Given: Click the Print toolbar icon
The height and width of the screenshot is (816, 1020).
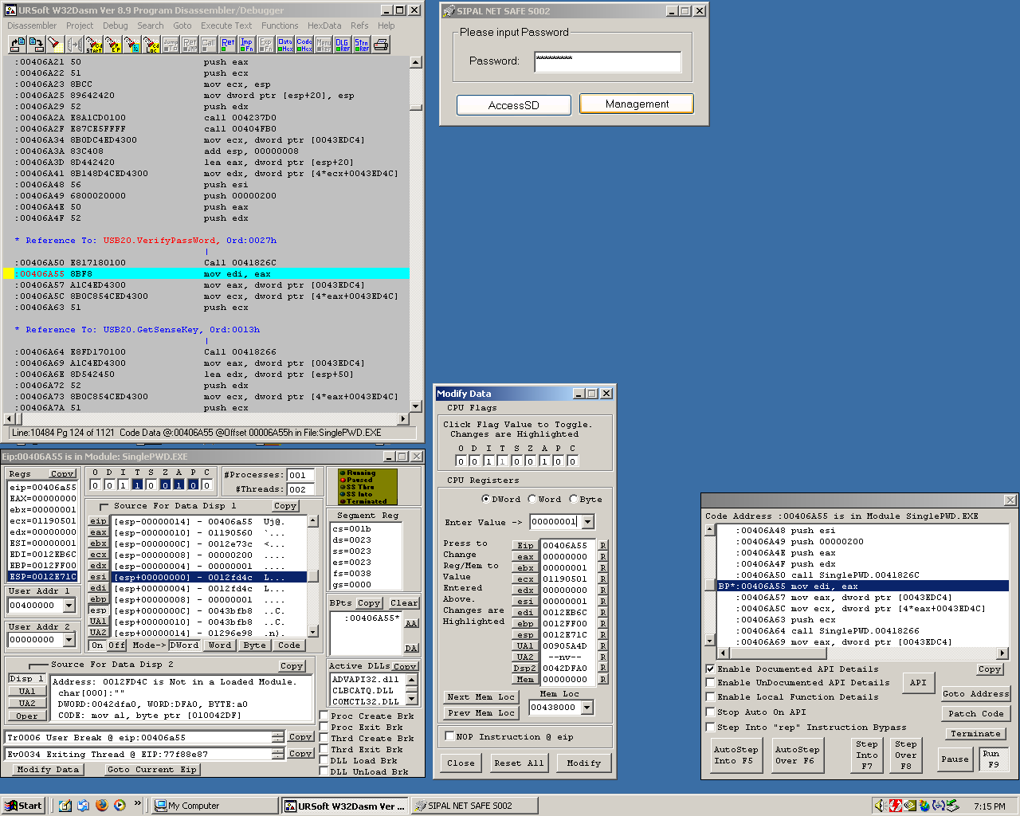Looking at the screenshot, I should coord(382,45).
